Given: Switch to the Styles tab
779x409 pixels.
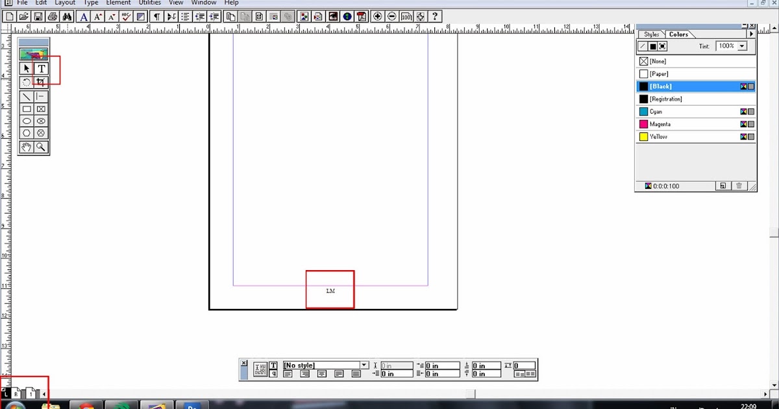Looking at the screenshot, I should click(651, 34).
